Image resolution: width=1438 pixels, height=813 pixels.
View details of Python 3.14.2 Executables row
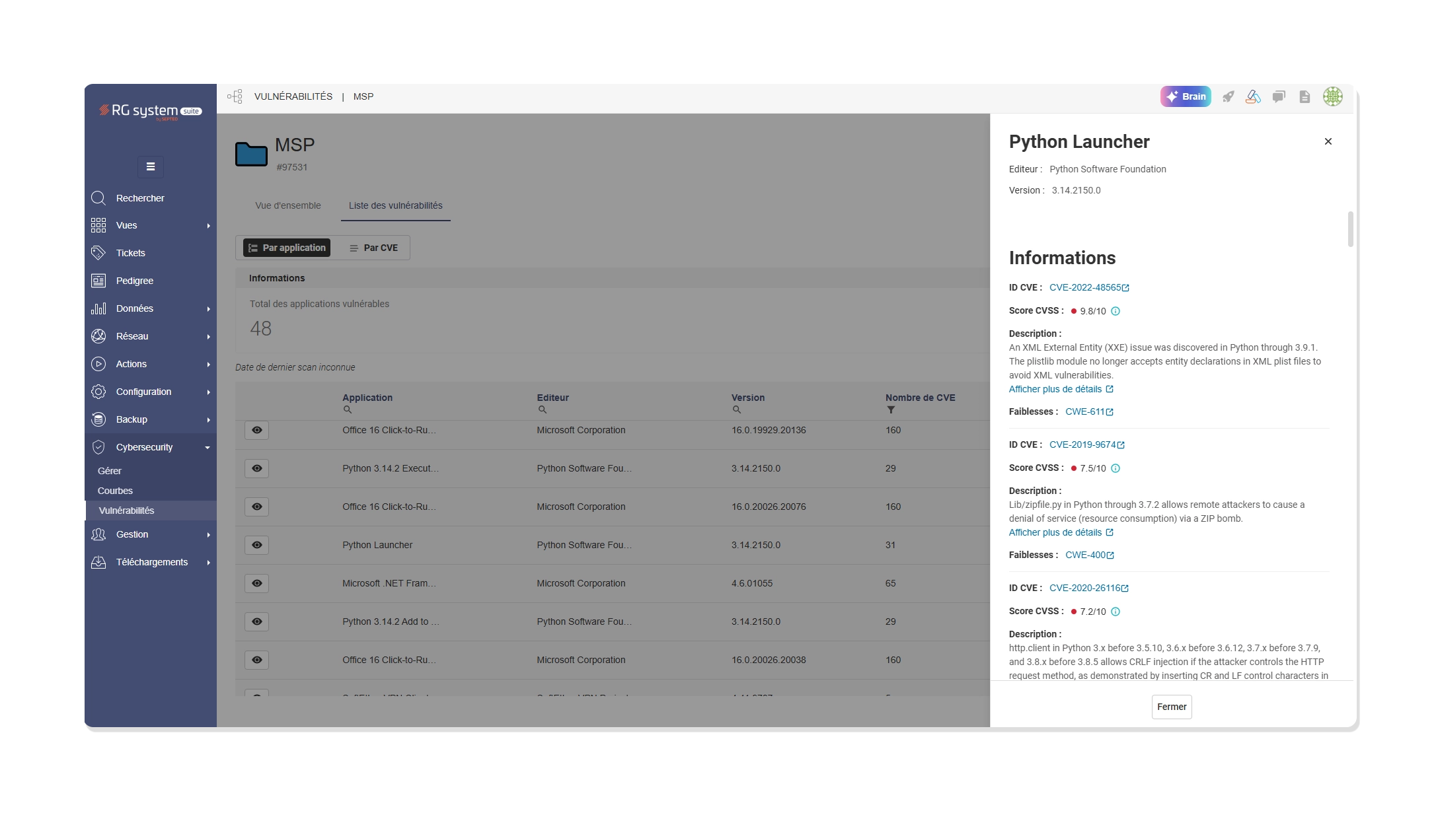coord(257,468)
